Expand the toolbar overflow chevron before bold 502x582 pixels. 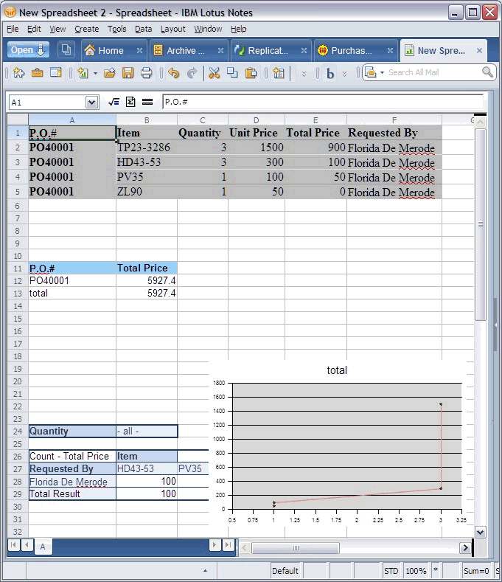point(304,74)
